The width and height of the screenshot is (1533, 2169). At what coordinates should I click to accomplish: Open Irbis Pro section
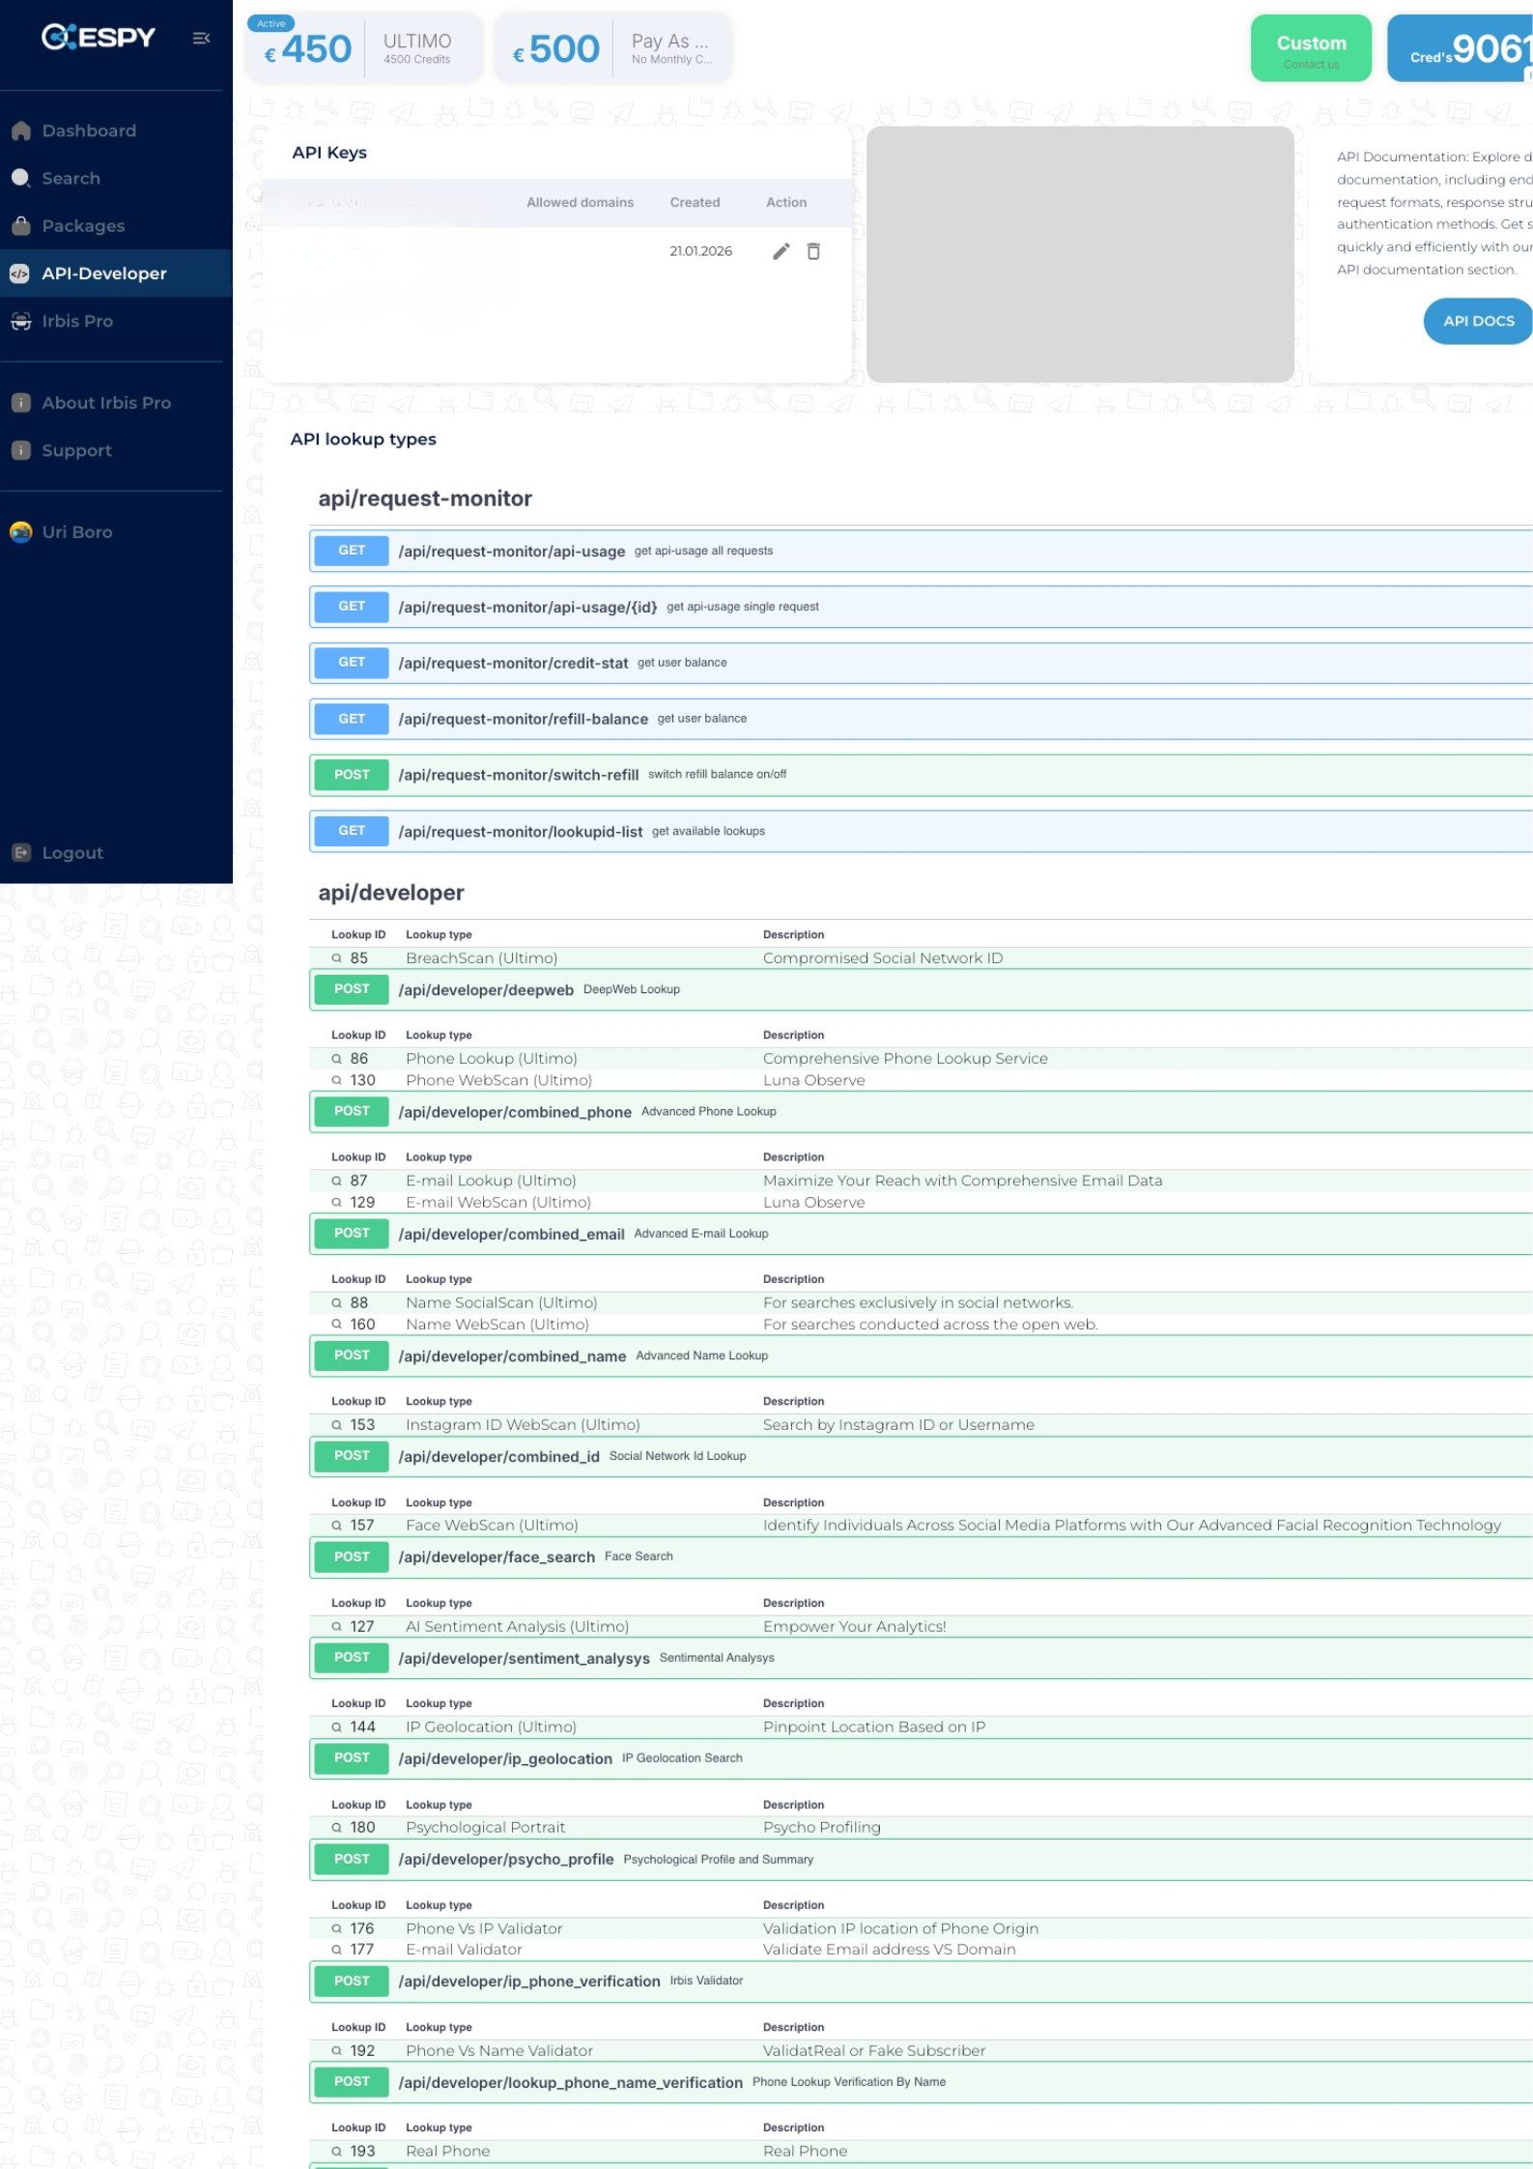116,321
